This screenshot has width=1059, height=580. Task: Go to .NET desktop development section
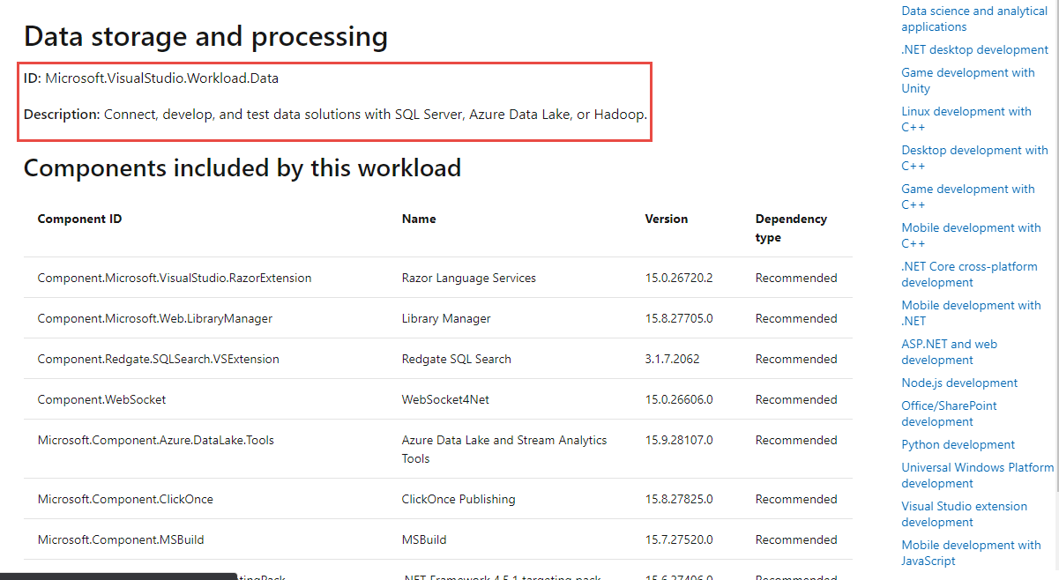[974, 49]
